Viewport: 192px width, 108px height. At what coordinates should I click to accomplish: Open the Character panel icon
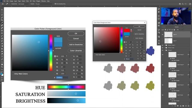159,41
